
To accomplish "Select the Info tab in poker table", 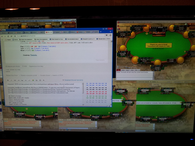I will (x=136, y=70).
